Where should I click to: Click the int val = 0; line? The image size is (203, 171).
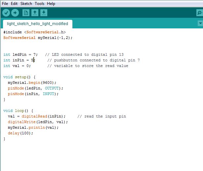[x=17, y=66]
